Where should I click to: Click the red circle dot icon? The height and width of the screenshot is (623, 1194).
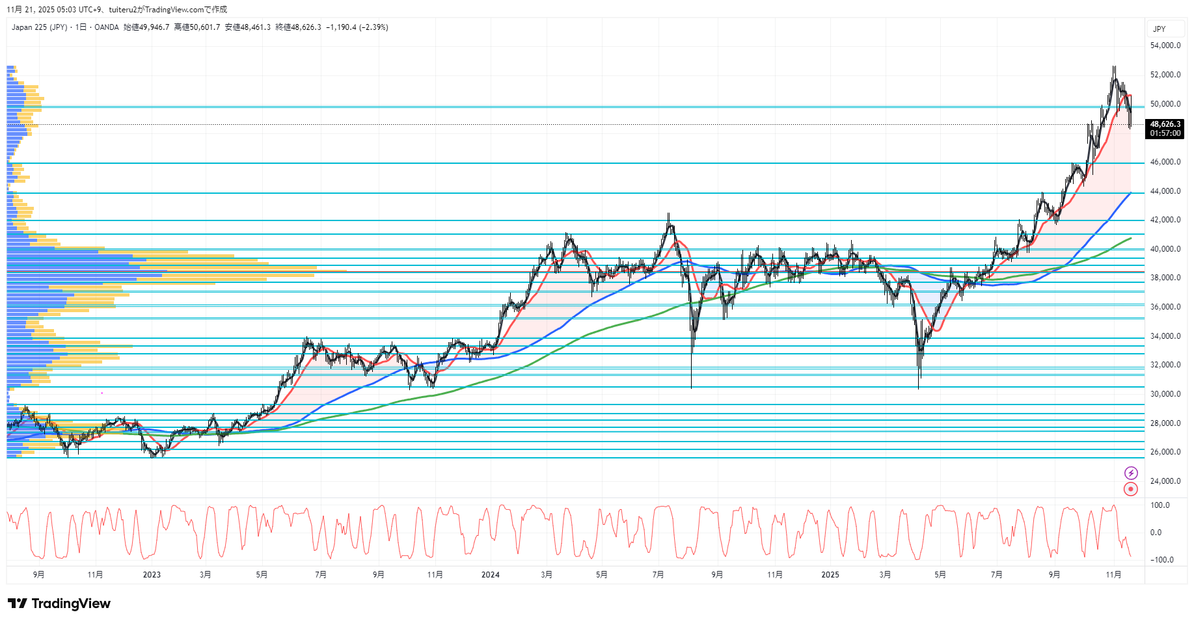click(1131, 489)
